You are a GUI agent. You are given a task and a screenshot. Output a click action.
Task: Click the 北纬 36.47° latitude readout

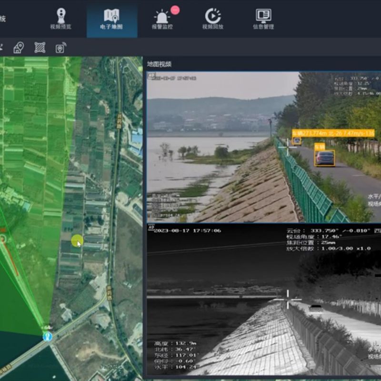[x=175, y=349]
